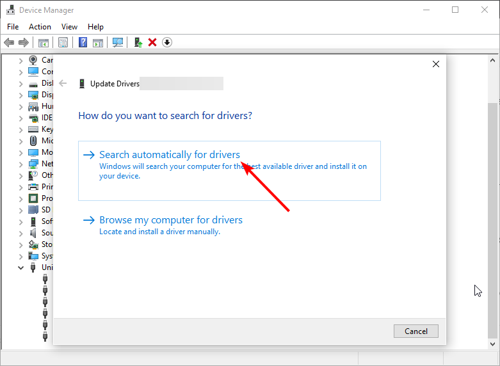Screen dimensions: 500x366
Task: Click the Update device driver toolbar icon
Action: click(x=138, y=42)
